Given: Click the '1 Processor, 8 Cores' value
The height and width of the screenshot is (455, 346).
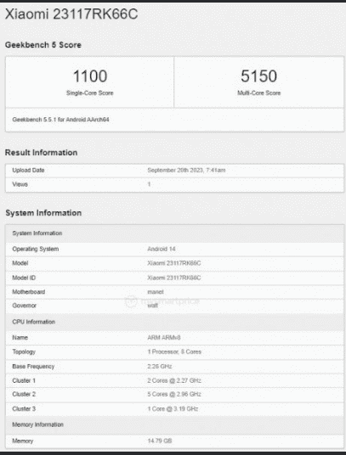Looking at the screenshot, I should click(174, 351).
